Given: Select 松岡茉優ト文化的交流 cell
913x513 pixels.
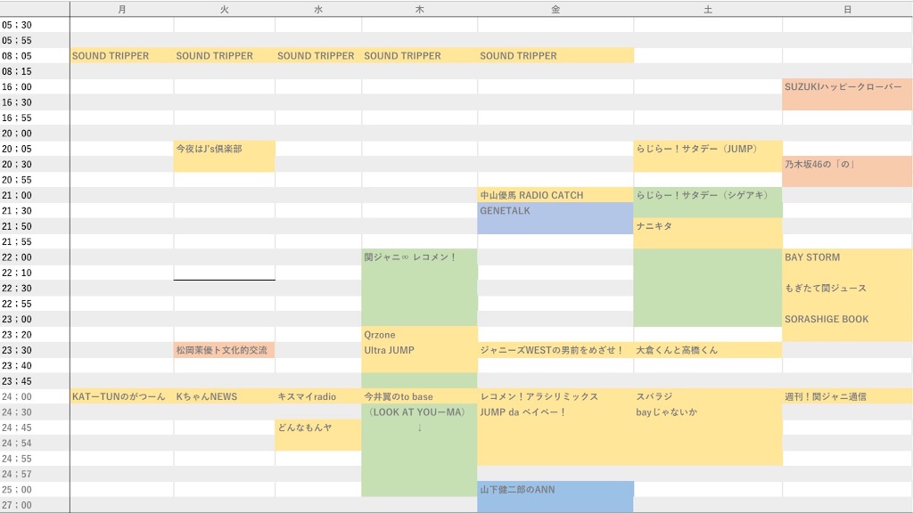Looking at the screenshot, I should pyautogui.click(x=224, y=350).
